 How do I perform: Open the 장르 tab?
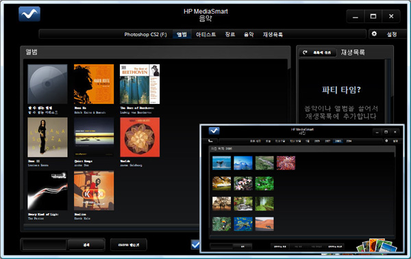(230, 34)
